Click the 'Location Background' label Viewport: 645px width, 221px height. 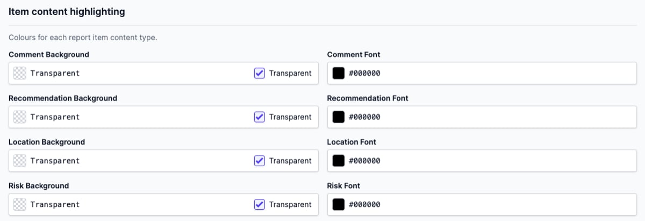[x=47, y=142]
